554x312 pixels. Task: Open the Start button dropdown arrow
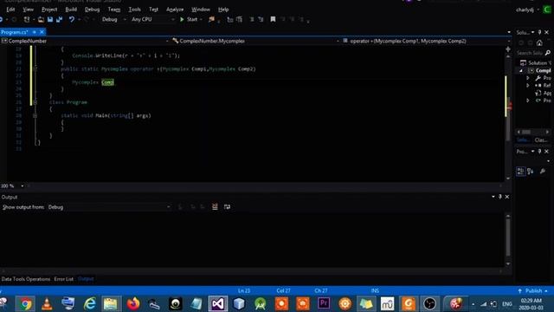(x=201, y=19)
